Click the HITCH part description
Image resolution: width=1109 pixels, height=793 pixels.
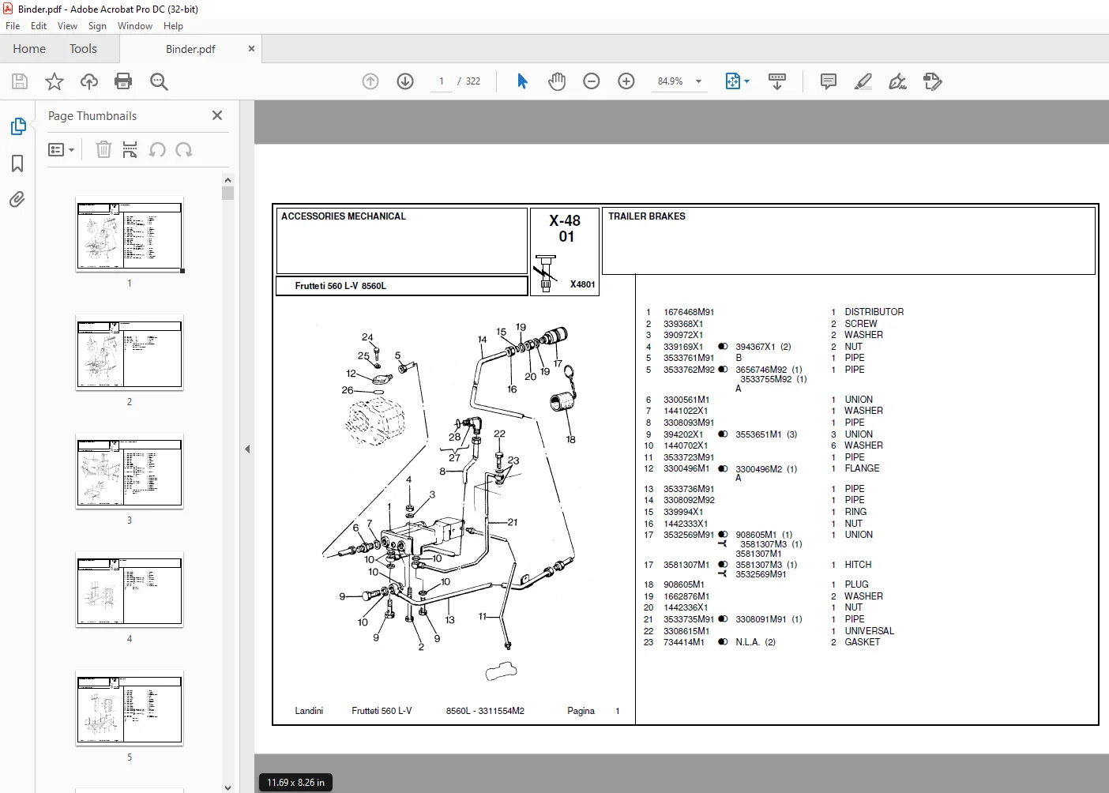coord(858,565)
